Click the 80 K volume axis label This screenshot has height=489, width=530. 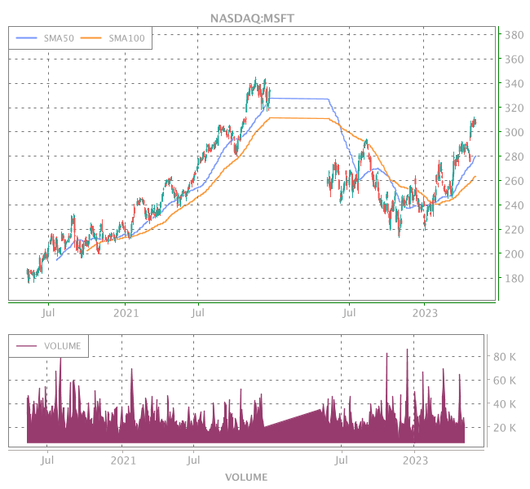tap(504, 357)
